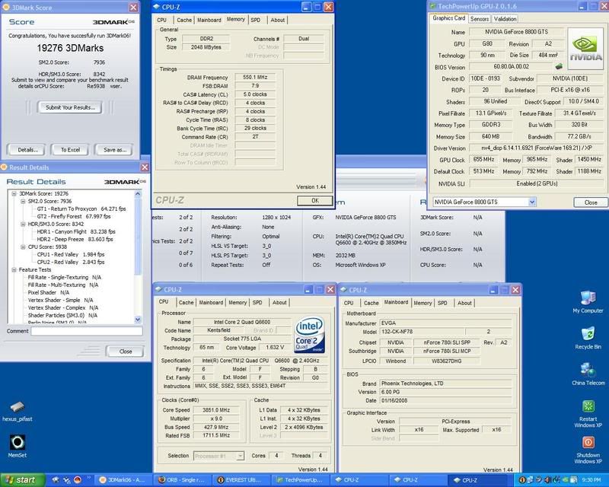Click the To Excel button

click(x=70, y=150)
